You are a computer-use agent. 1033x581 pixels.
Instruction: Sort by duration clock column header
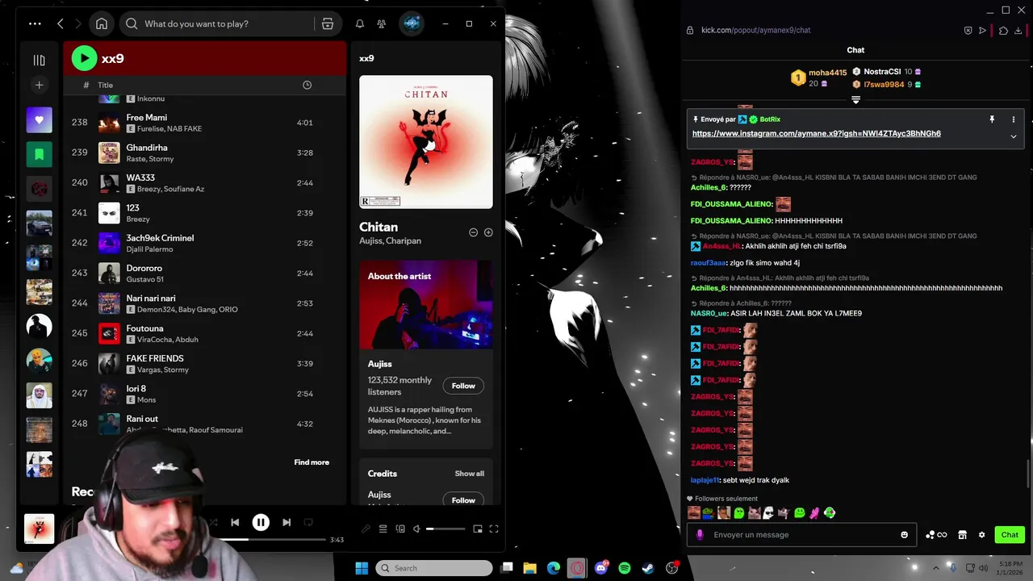307,85
